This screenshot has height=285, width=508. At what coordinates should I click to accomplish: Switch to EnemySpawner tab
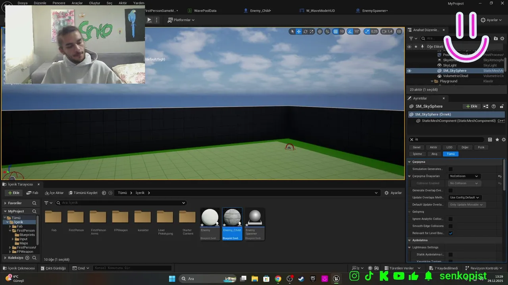pyautogui.click(x=375, y=11)
